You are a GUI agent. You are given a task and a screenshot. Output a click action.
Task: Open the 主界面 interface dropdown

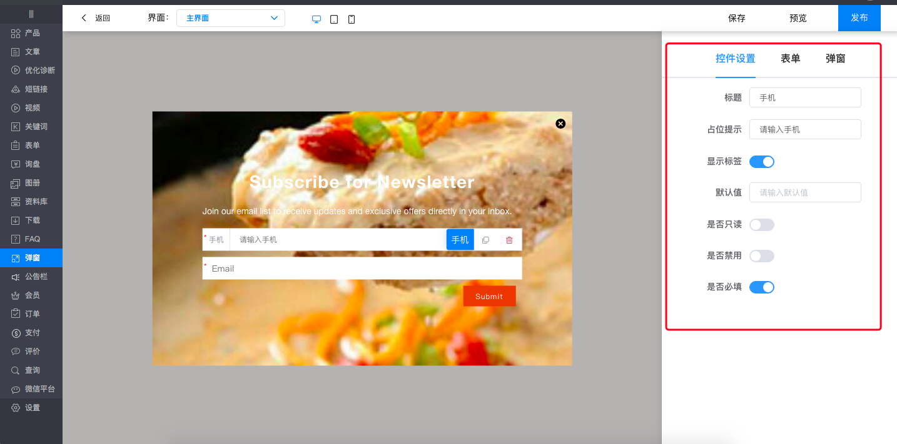coord(230,18)
